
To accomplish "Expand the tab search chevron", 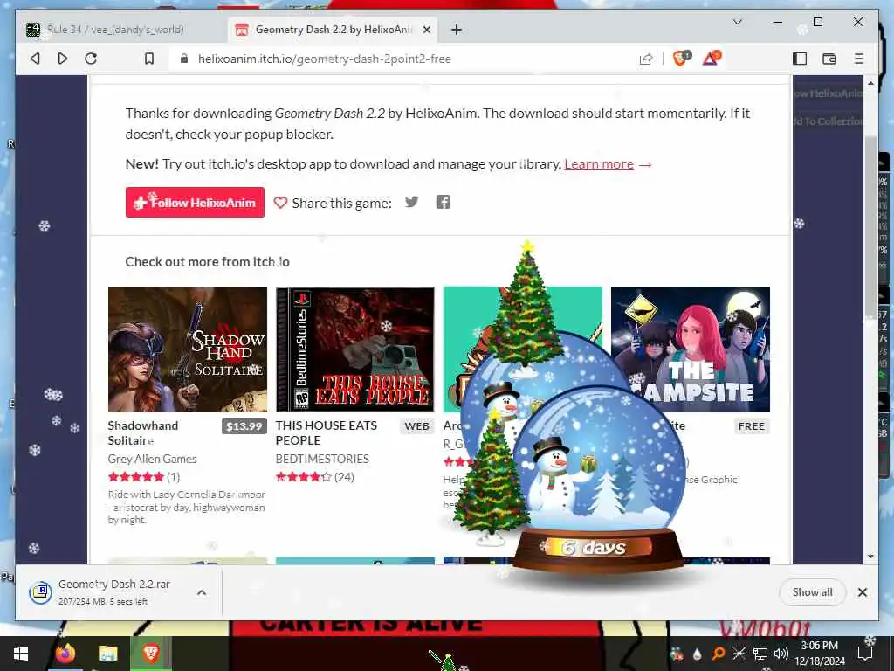I will click(x=737, y=22).
